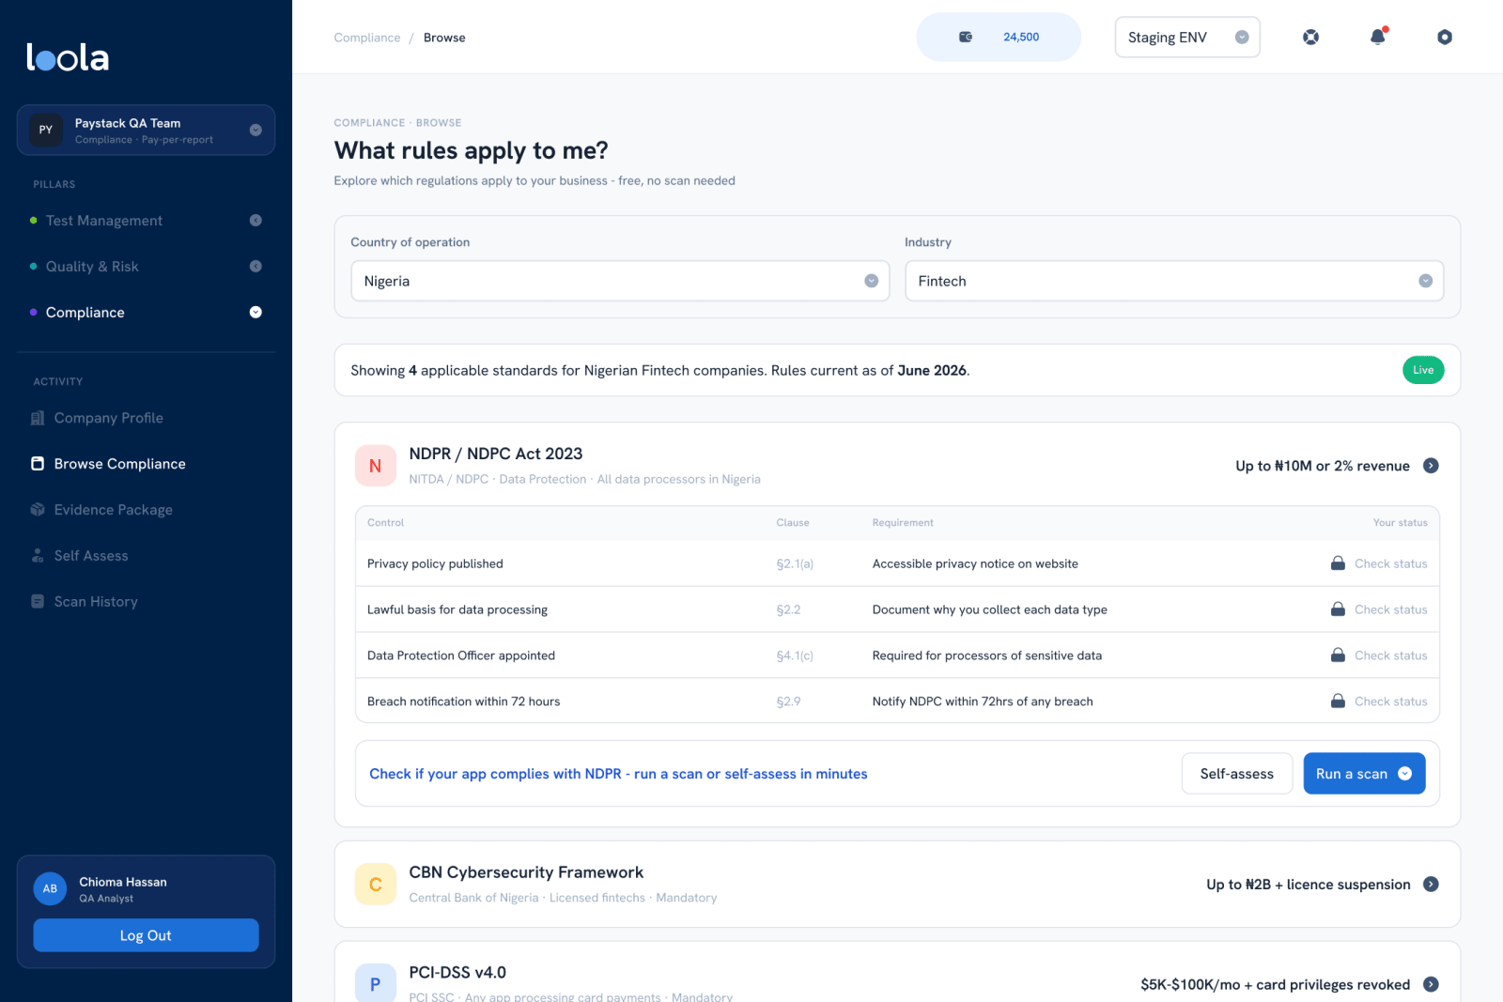Open the settings icon in top bar
The image size is (1503, 1002).
point(1445,37)
